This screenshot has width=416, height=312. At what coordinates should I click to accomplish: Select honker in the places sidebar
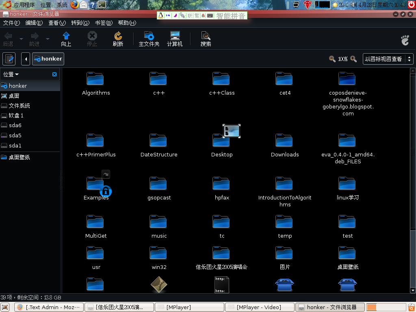pos(30,86)
